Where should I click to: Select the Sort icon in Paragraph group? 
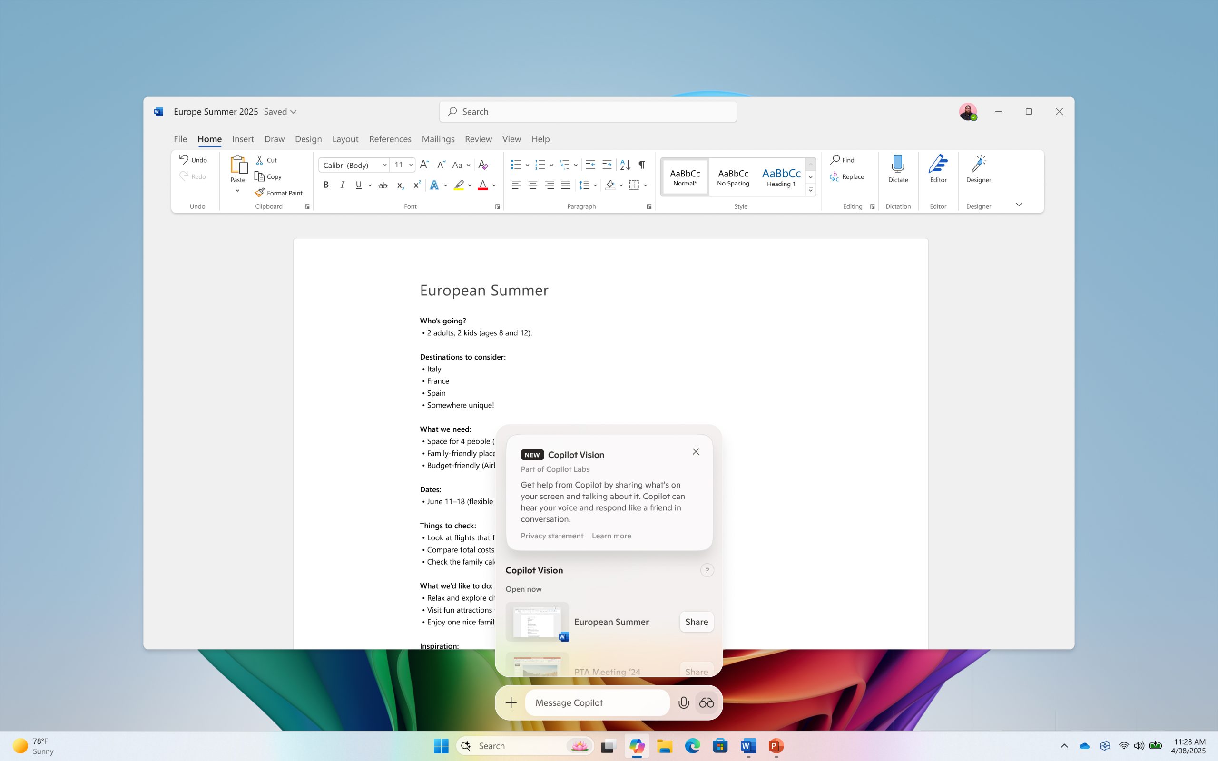click(625, 165)
